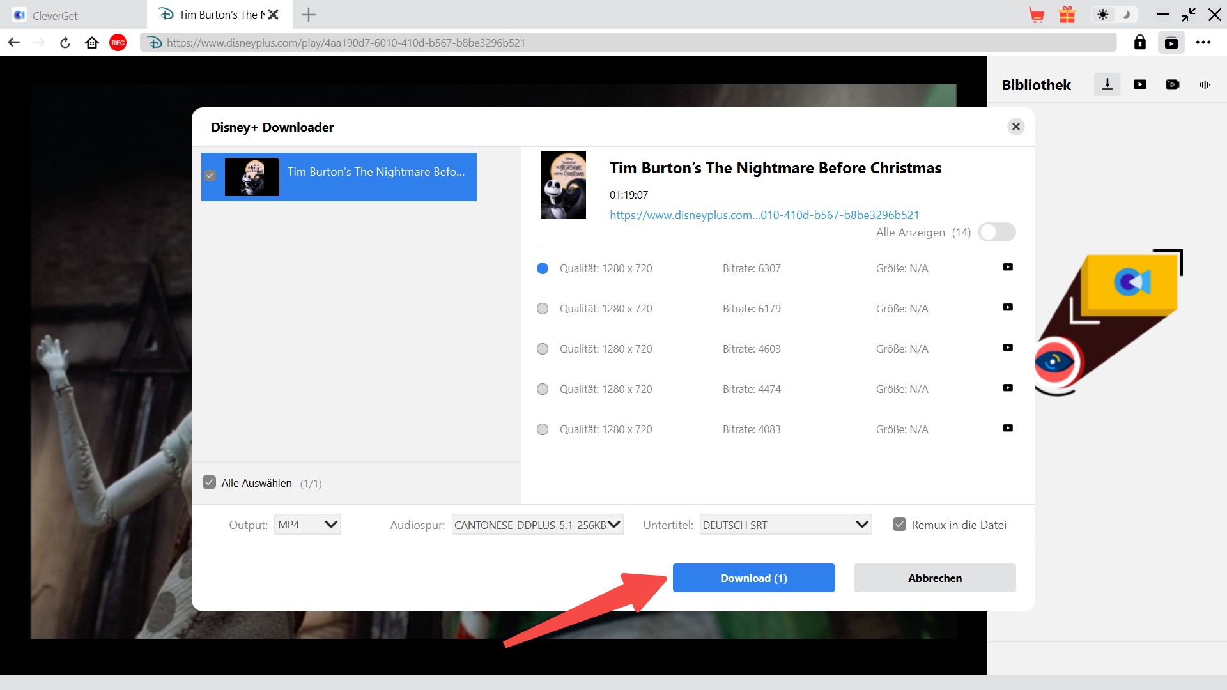1227x690 pixels.
Task: Go to the home page
Action: tap(92, 43)
